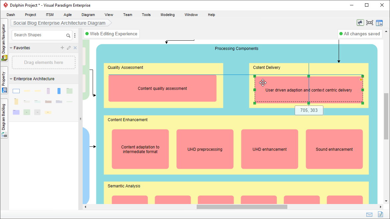Click the Web Editing Experience indicator

(x=111, y=34)
